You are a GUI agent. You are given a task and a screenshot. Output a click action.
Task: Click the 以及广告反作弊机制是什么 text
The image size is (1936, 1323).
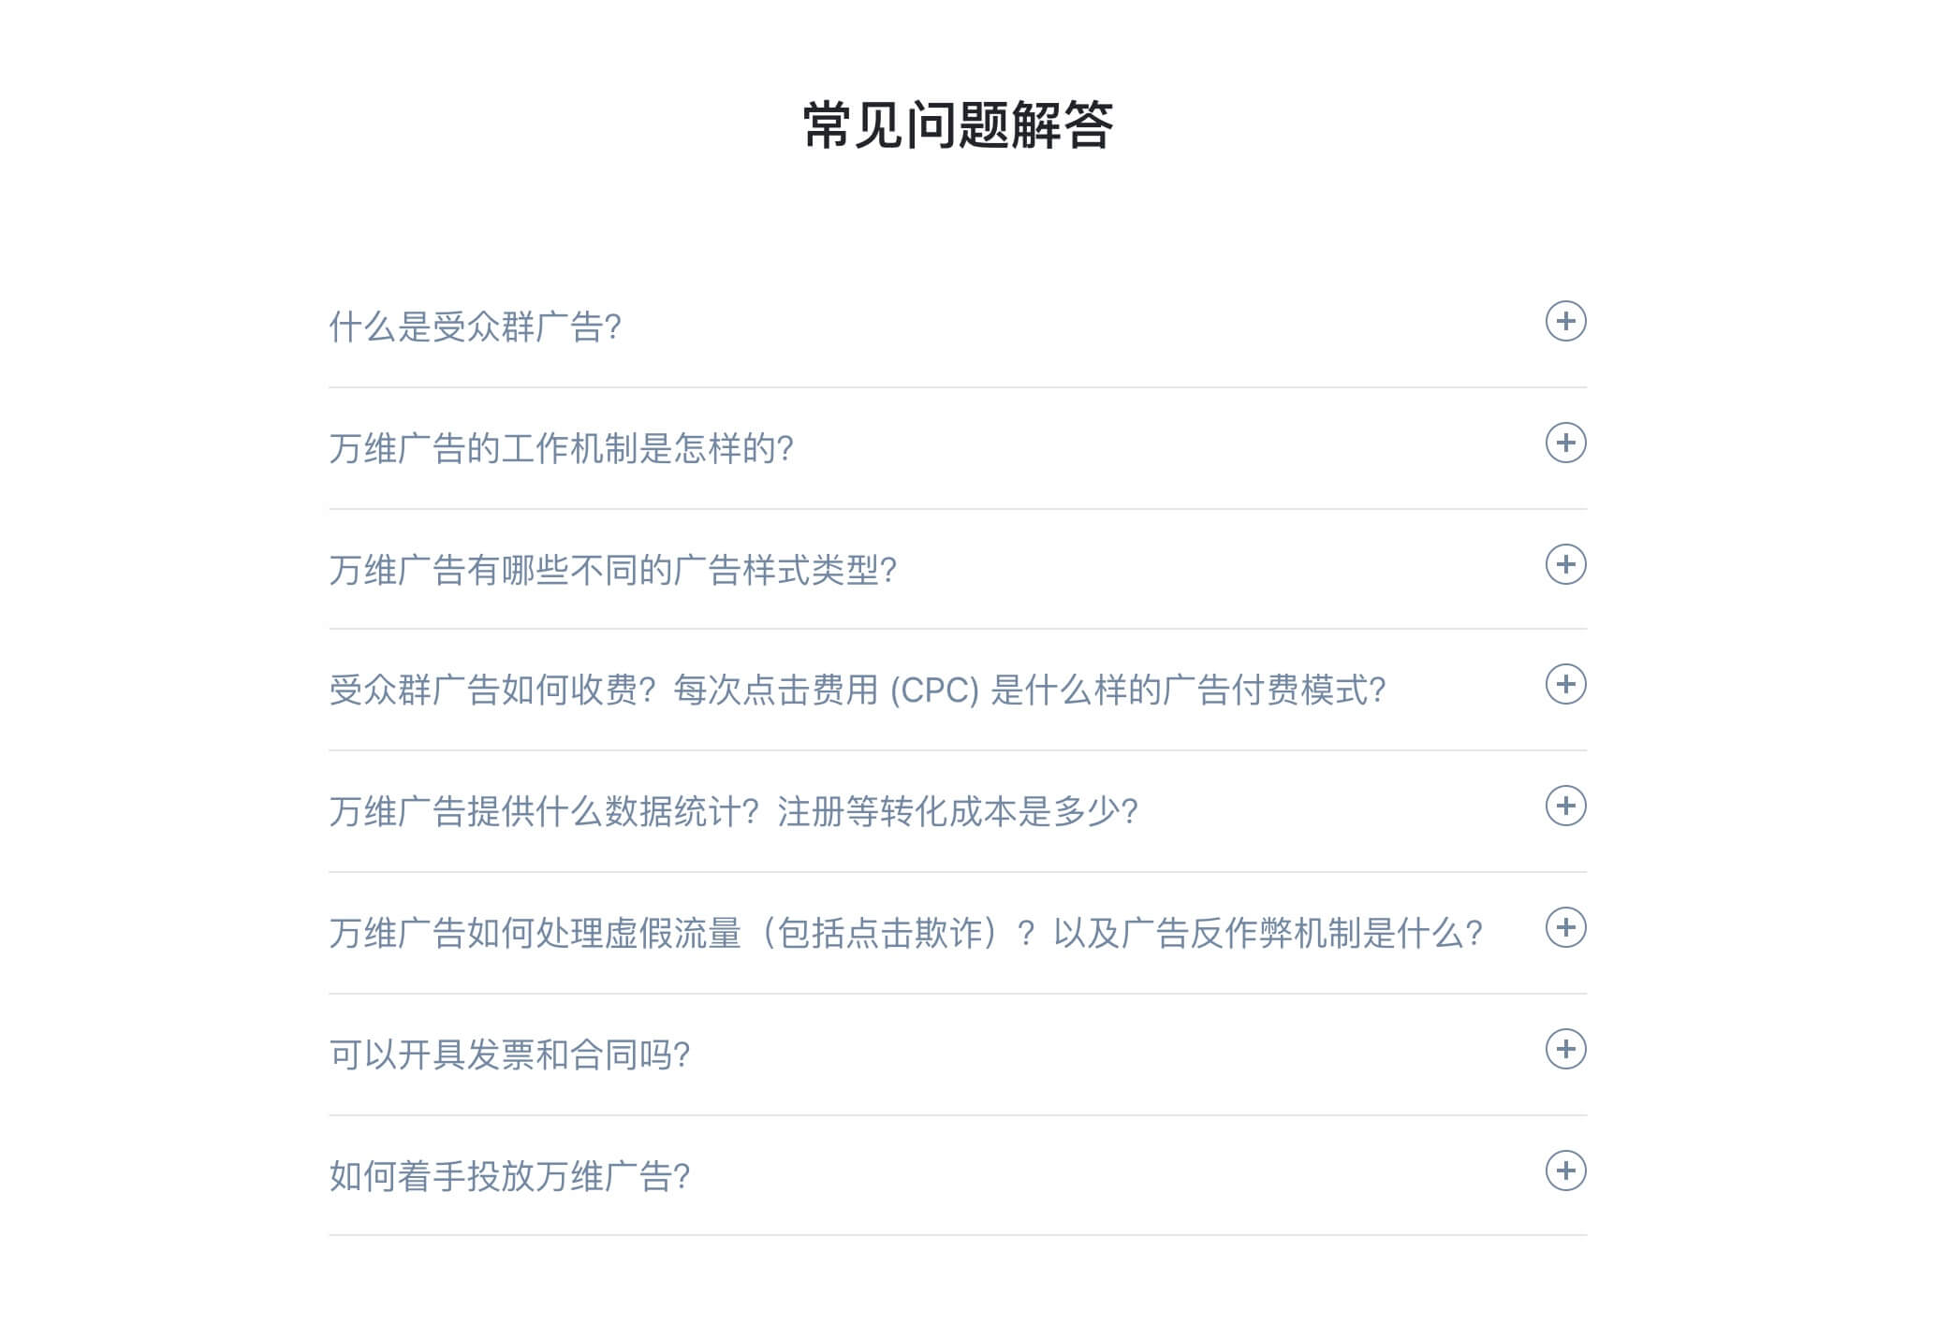[1268, 934]
